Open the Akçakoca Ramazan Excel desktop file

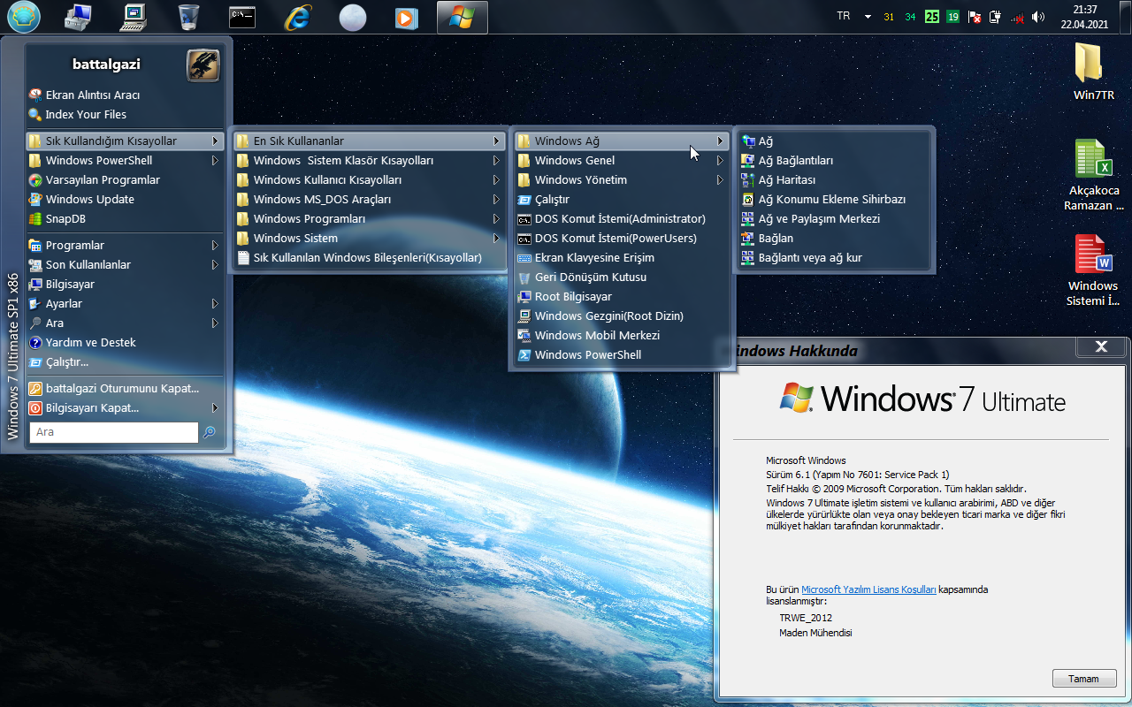point(1094,175)
